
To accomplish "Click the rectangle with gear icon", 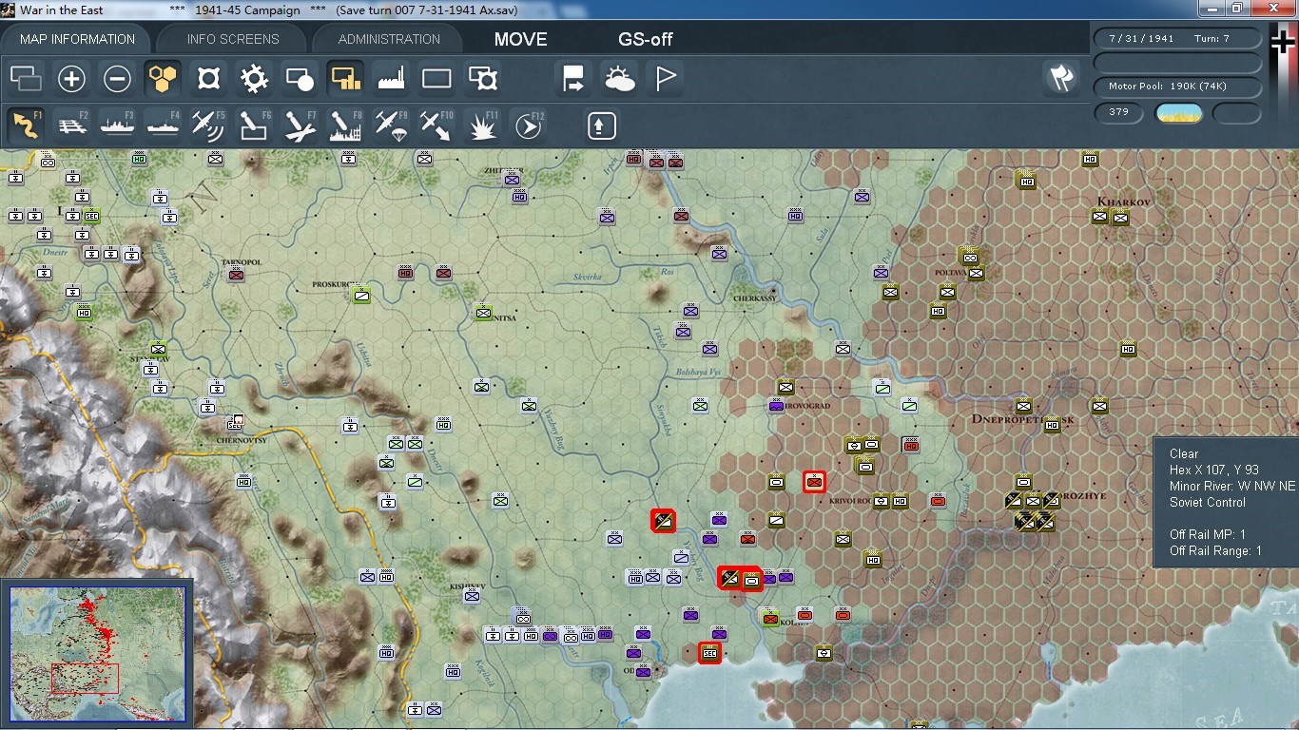I will 483,78.
